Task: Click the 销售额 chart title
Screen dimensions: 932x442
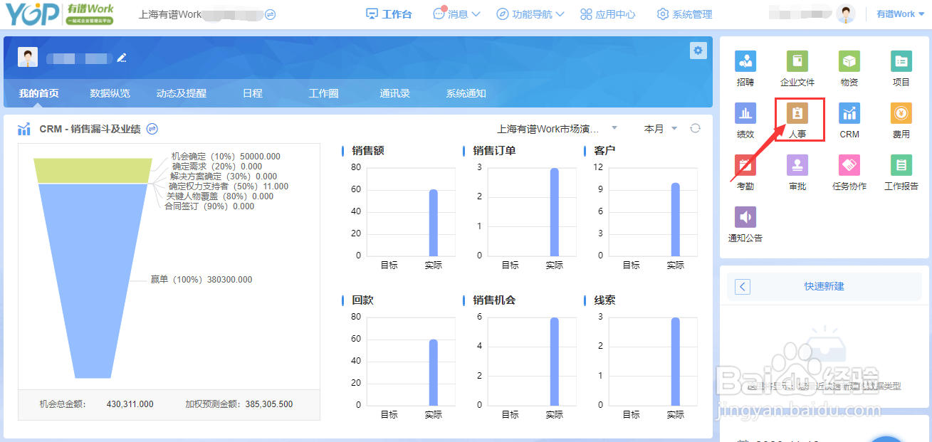Action: pos(368,151)
